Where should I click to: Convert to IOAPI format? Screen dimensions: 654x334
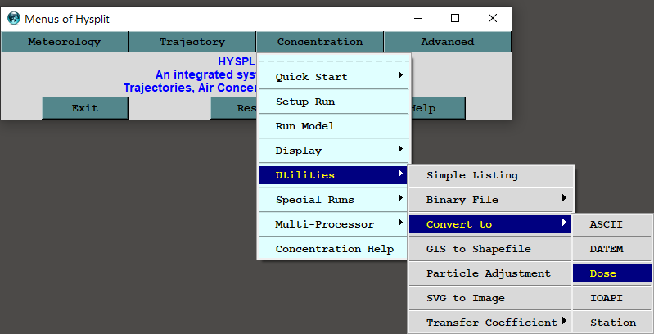612,298
